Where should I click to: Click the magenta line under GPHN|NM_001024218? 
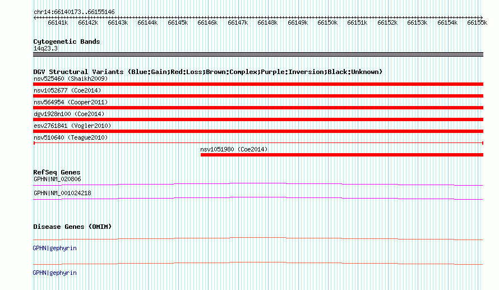tap(258, 199)
